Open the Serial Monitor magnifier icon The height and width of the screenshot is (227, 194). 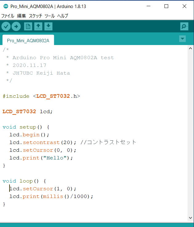(x=184, y=26)
